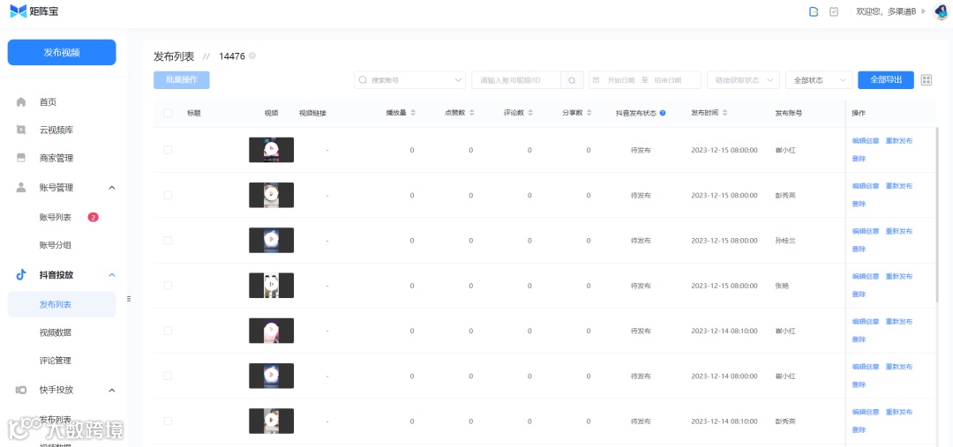Collapse the 账号管理 menu chevron
This screenshot has width=953, height=447.
(112, 188)
